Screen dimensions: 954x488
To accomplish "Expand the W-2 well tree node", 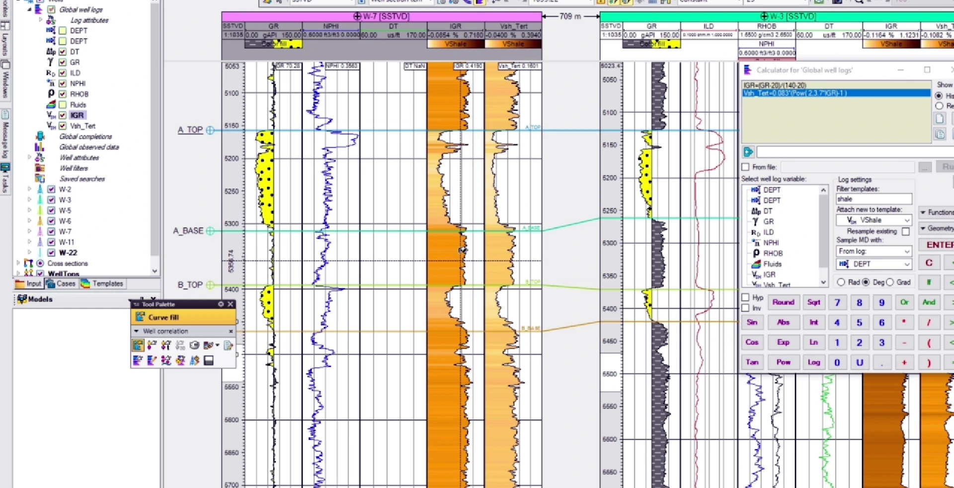I will coord(29,189).
